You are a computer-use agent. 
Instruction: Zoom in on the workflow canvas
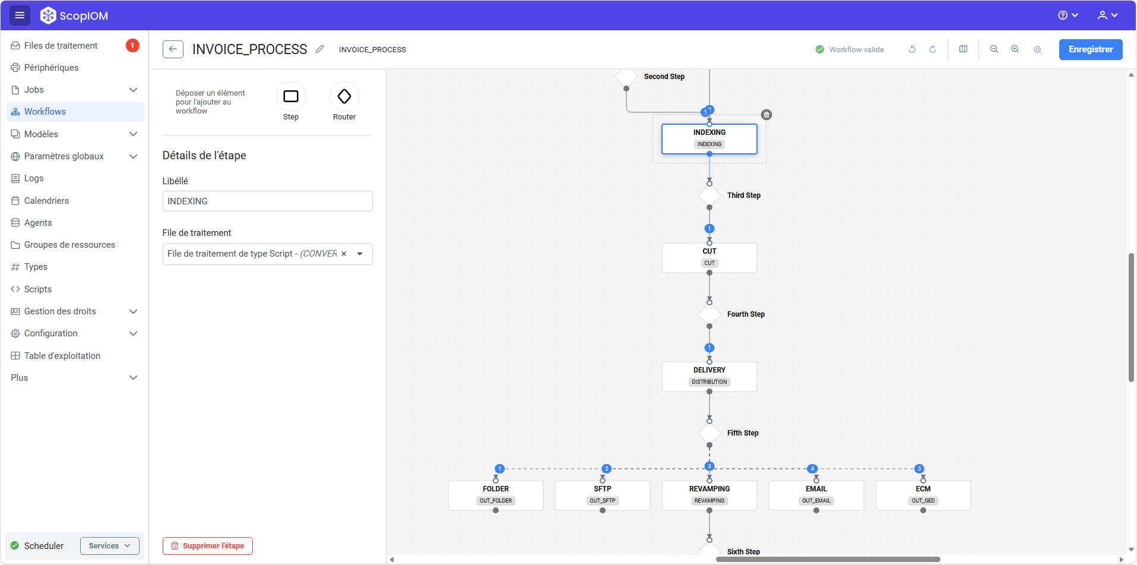[x=1015, y=49]
